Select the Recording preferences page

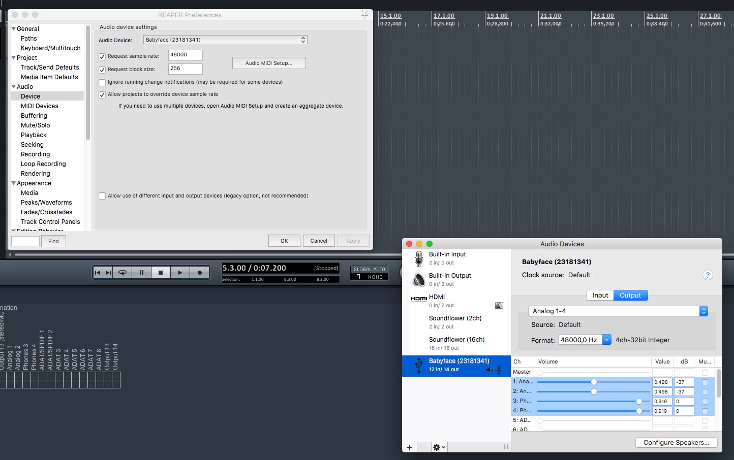pos(36,154)
